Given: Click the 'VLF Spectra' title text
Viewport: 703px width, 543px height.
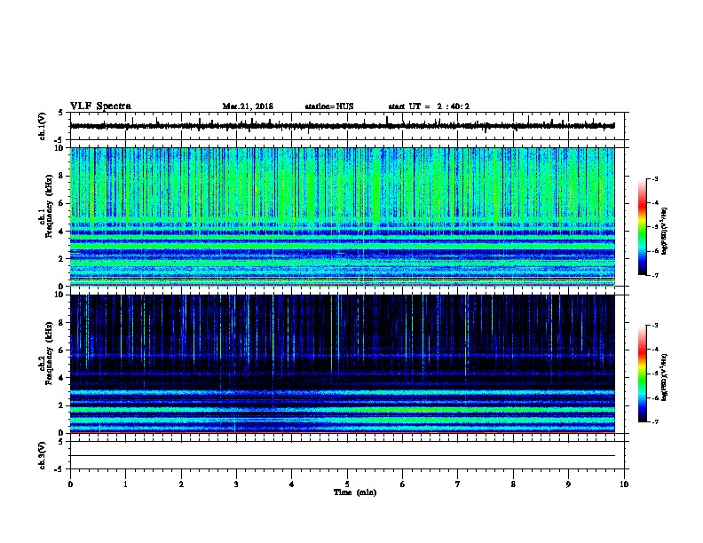Looking at the screenshot, I should 100,106.
